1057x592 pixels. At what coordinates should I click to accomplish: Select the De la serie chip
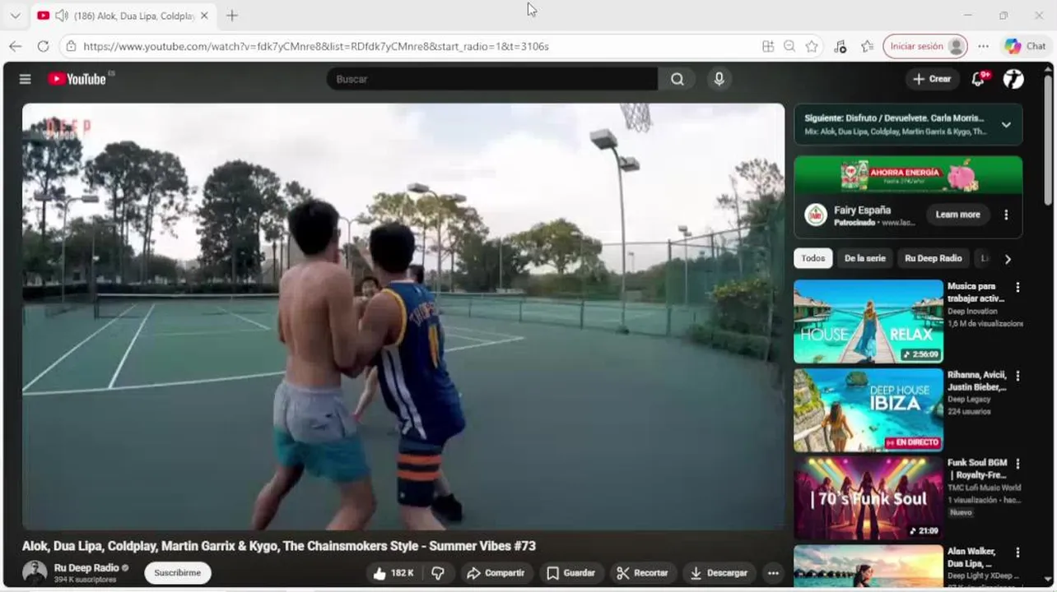(x=865, y=258)
